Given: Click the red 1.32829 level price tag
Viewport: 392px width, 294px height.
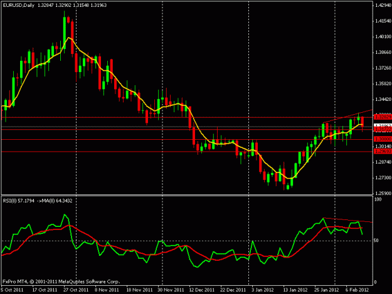Looking at the screenshot, I should point(383,117).
